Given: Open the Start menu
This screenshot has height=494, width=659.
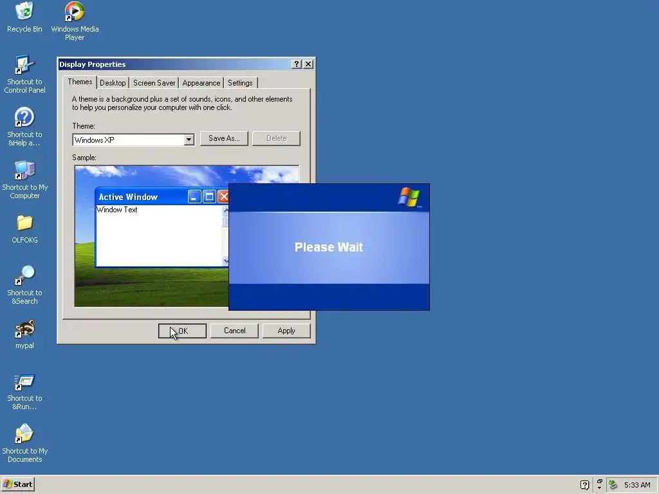Looking at the screenshot, I should click(17, 484).
